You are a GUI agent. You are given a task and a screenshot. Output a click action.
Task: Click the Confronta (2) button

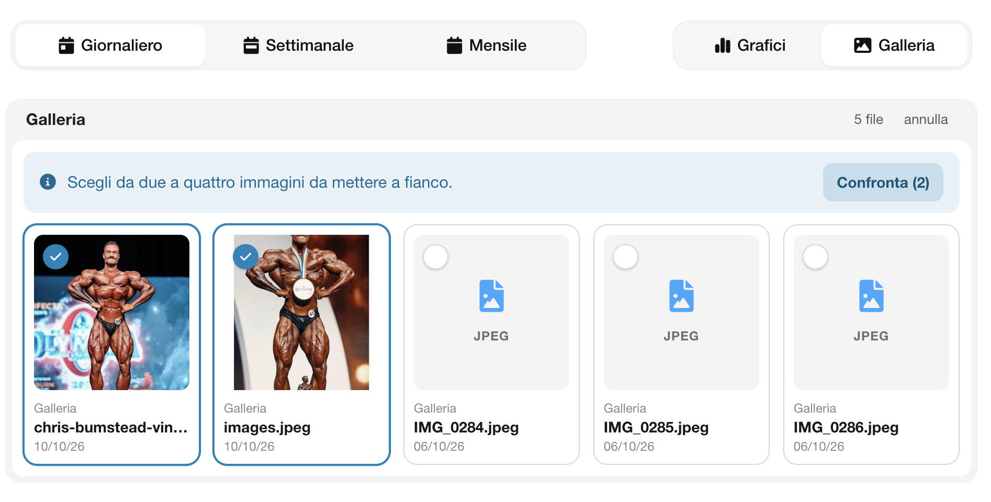pos(883,182)
